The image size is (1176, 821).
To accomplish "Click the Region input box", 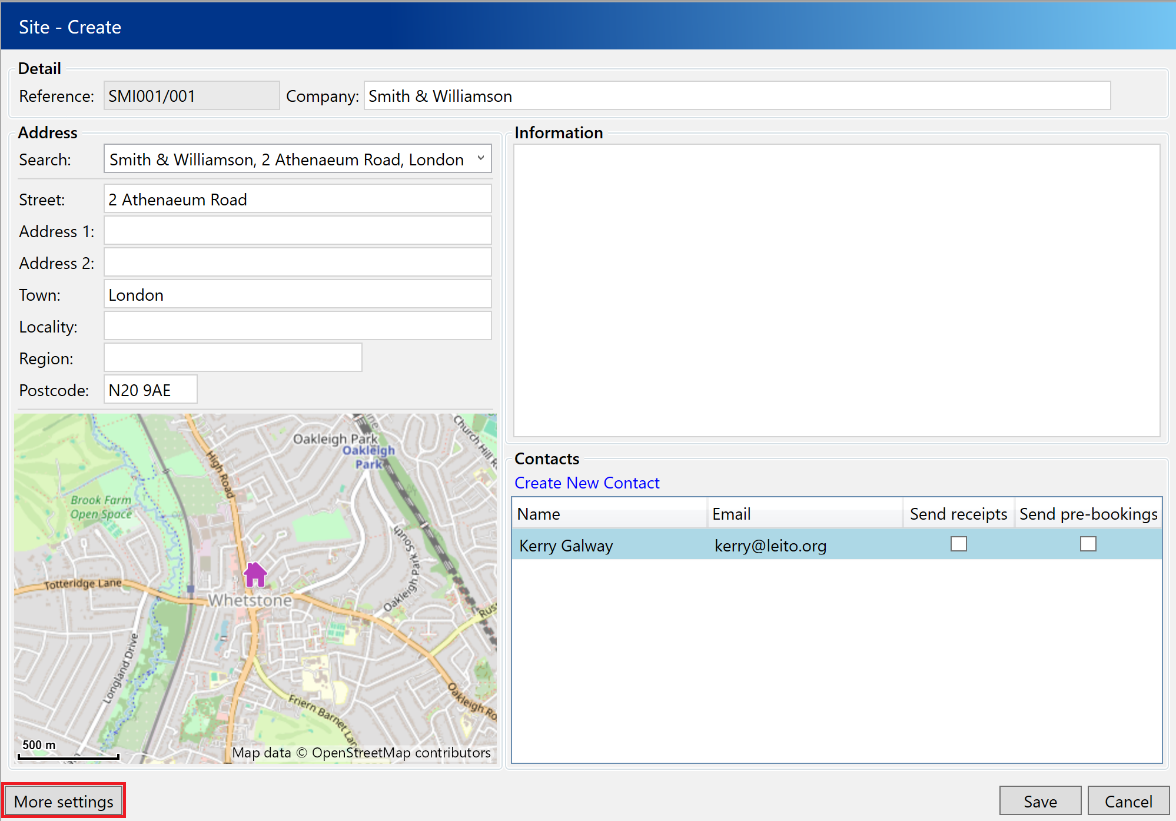I will pos(232,358).
